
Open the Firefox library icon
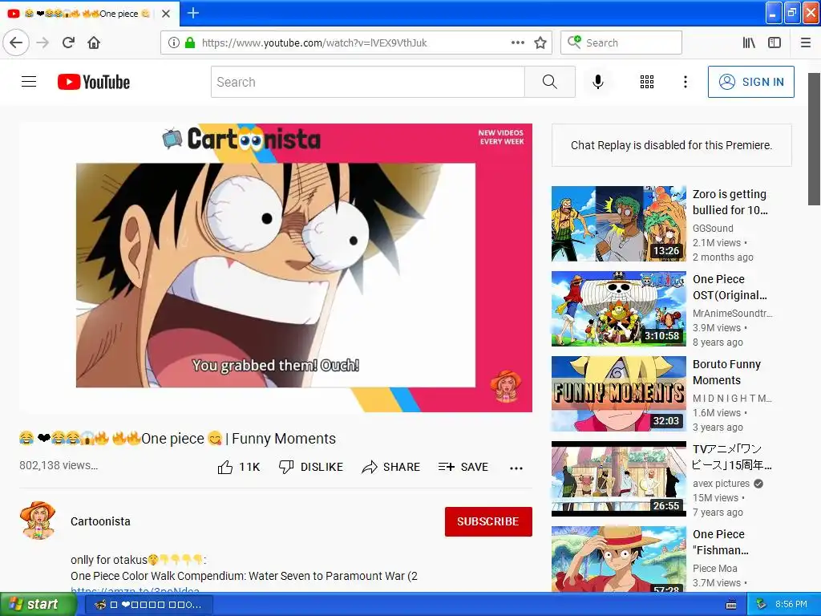pyautogui.click(x=749, y=43)
